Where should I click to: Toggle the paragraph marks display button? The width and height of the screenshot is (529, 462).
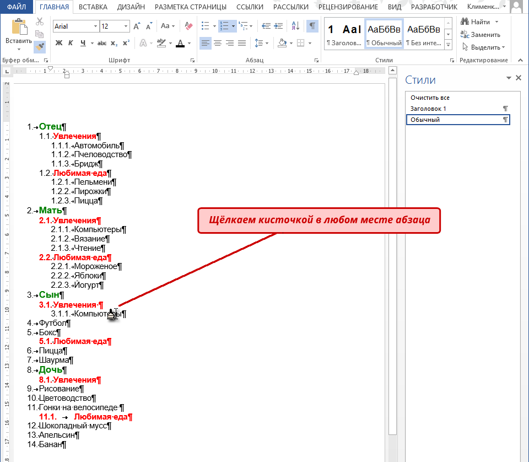(312, 26)
